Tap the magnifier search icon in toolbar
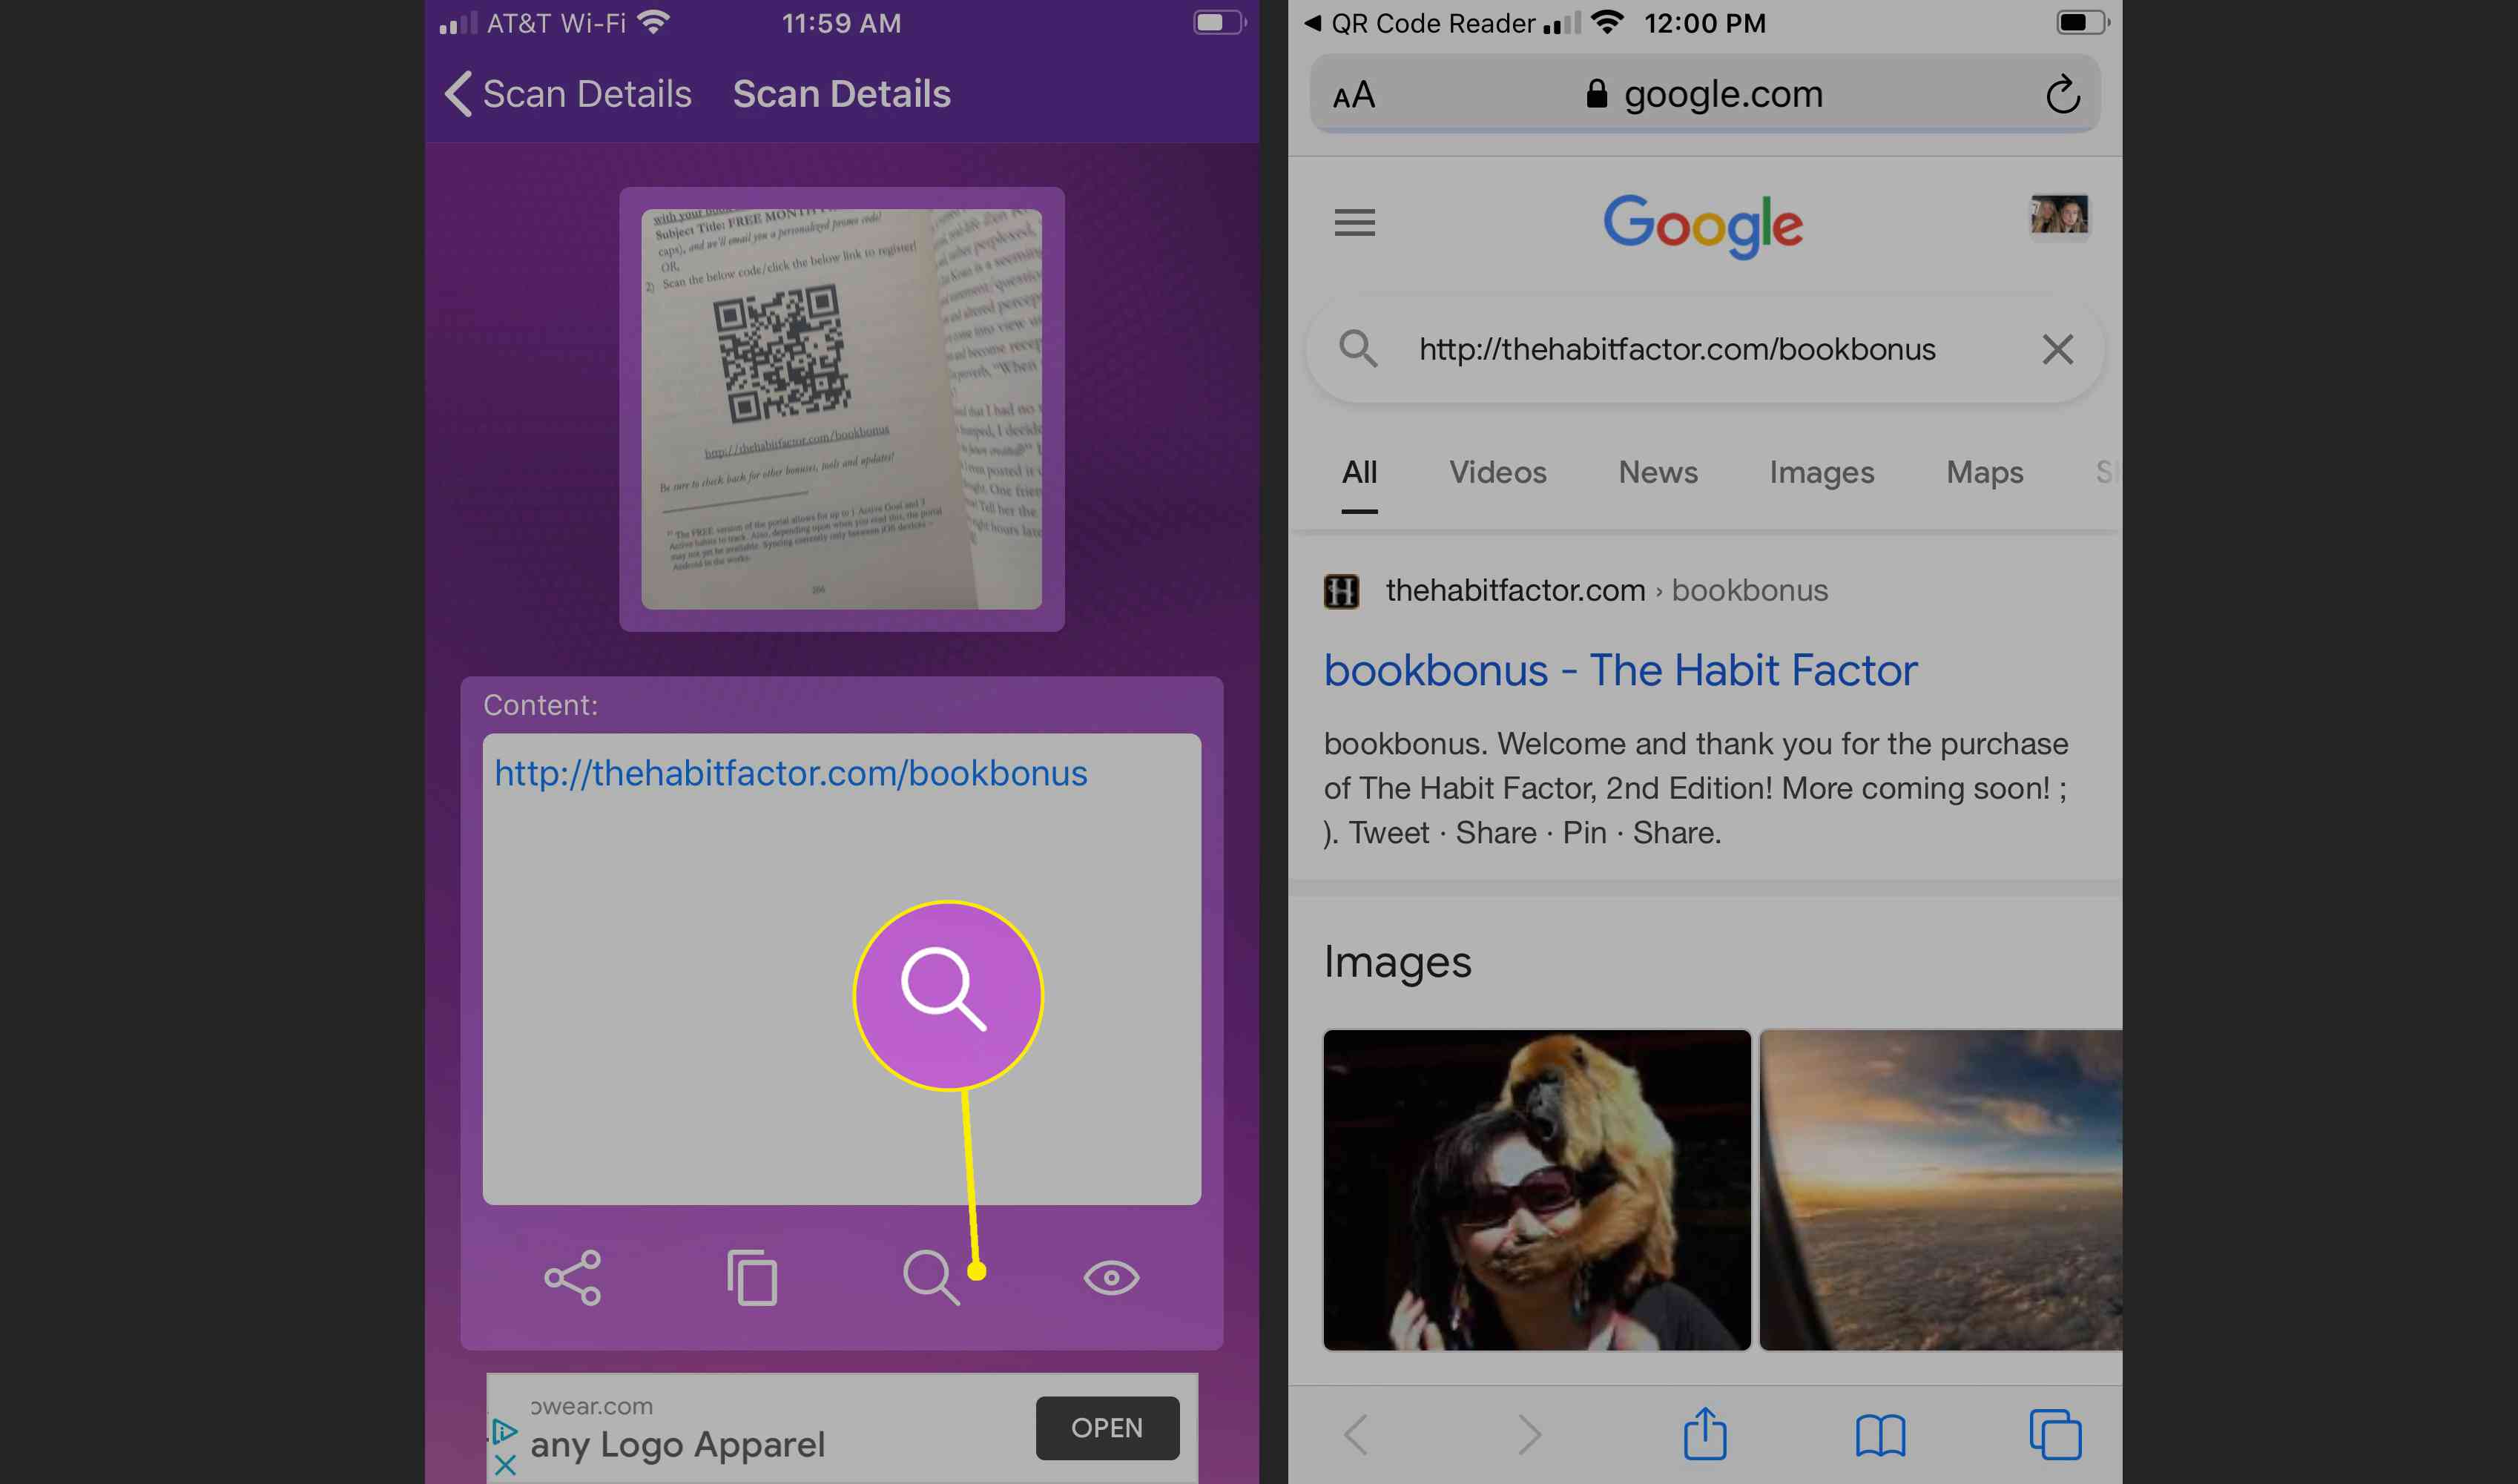The height and width of the screenshot is (1484, 2518). [x=931, y=1277]
